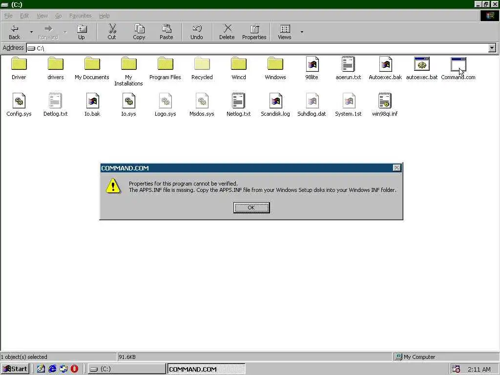The image size is (500, 375).
Task: Open the Start menu
Action: tap(15, 369)
